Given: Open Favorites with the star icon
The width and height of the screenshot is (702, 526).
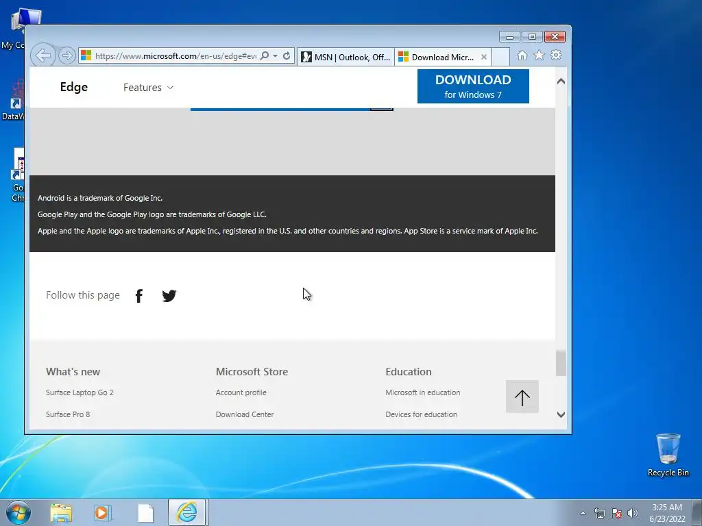Looking at the screenshot, I should 539,55.
